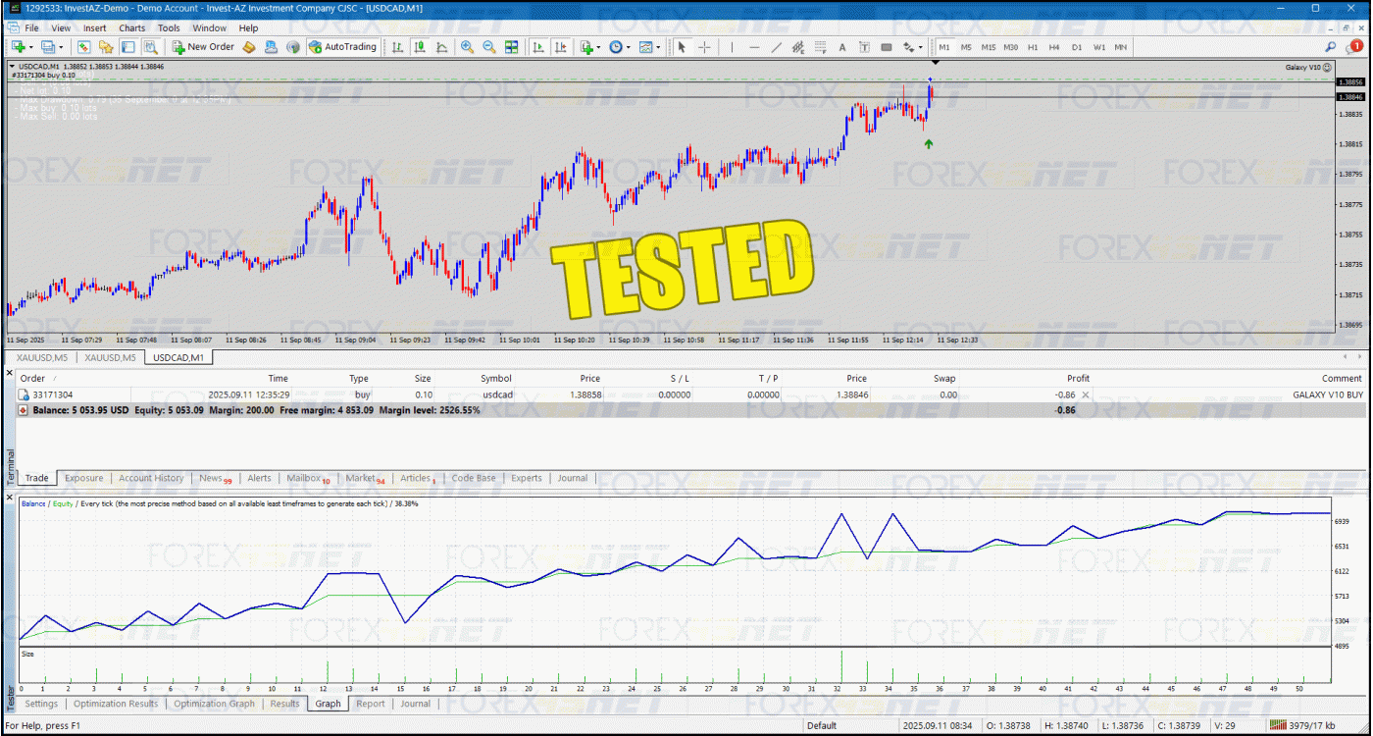The width and height of the screenshot is (1373, 736).
Task: Open the chart Profiles icon
Action: pyautogui.click(x=48, y=46)
